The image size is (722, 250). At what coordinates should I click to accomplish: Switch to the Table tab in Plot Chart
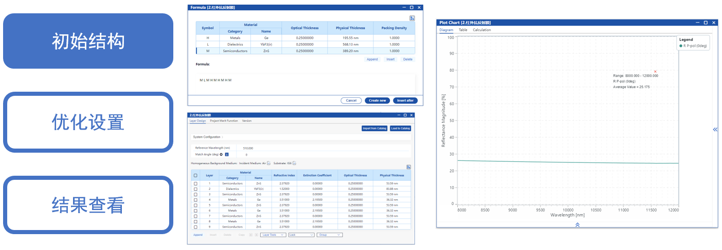click(463, 30)
